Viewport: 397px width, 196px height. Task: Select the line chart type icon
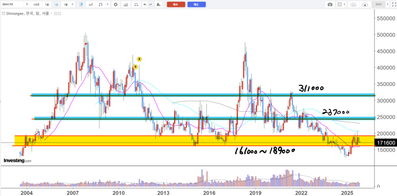91,4
